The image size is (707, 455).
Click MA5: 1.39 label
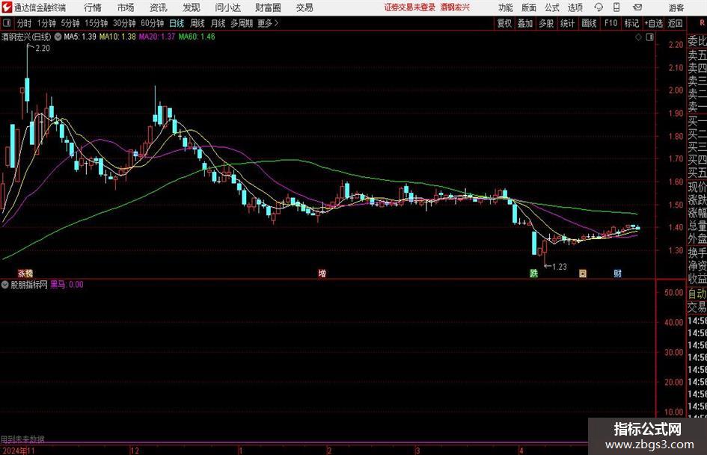coord(80,37)
